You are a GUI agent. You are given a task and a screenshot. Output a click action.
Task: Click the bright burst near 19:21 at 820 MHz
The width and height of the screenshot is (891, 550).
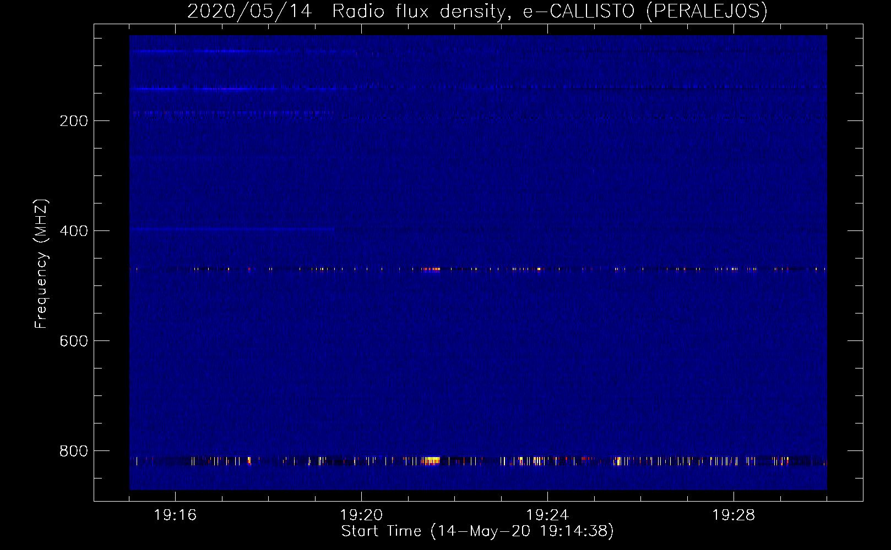pyautogui.click(x=431, y=461)
